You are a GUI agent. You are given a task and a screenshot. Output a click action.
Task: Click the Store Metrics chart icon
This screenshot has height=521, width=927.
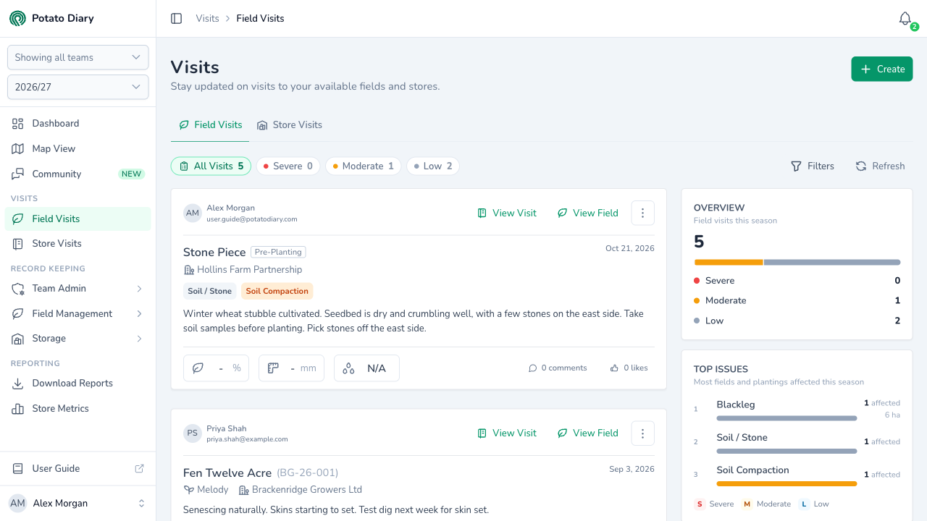tap(18, 409)
